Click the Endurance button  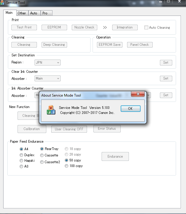115,156
